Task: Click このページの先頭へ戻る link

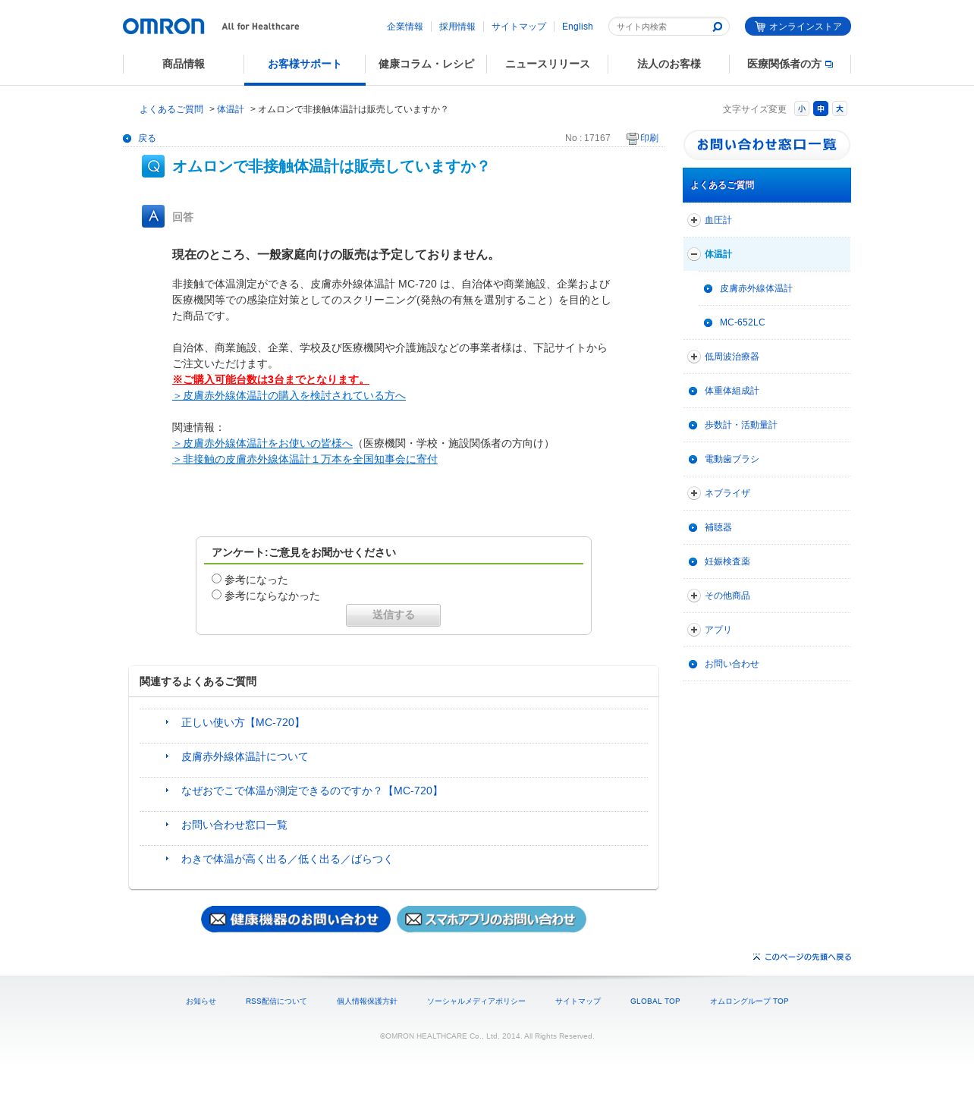Action: [x=802, y=957]
